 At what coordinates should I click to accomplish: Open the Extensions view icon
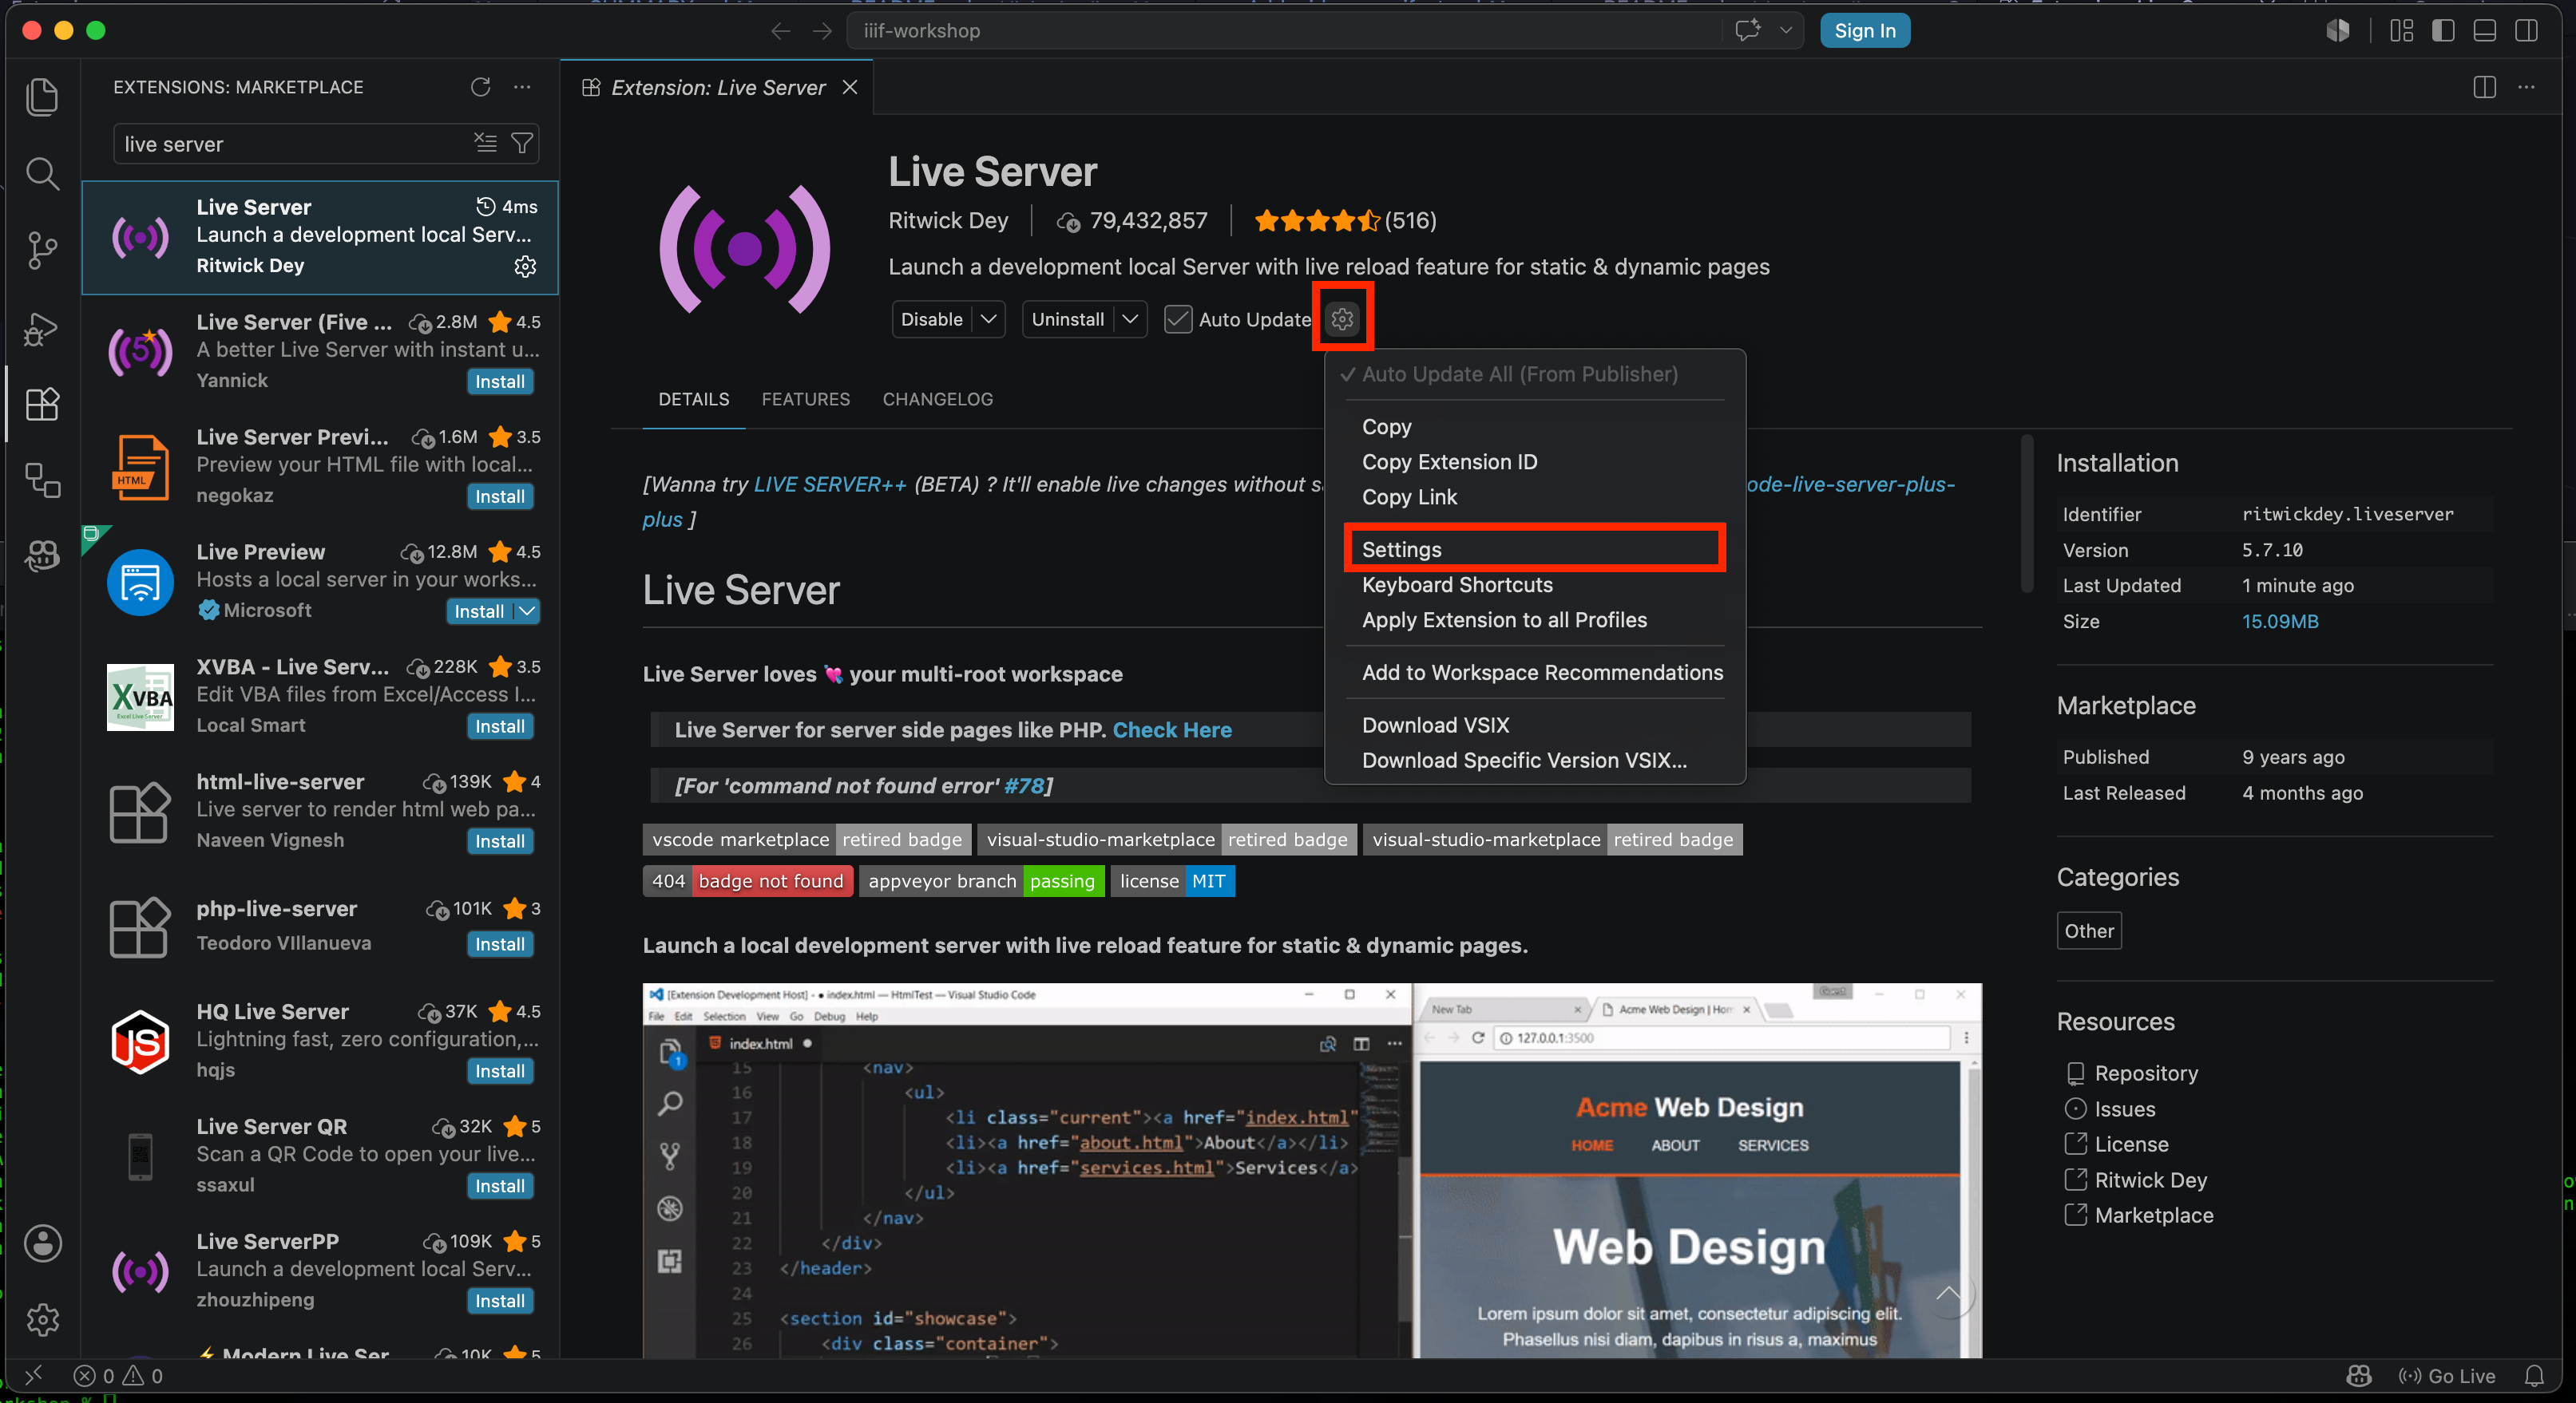point(42,405)
